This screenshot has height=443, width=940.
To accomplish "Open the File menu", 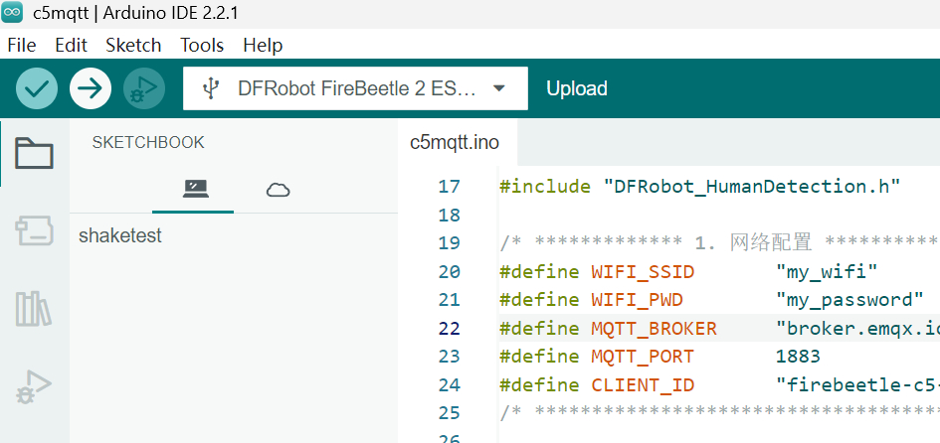I will pos(21,45).
